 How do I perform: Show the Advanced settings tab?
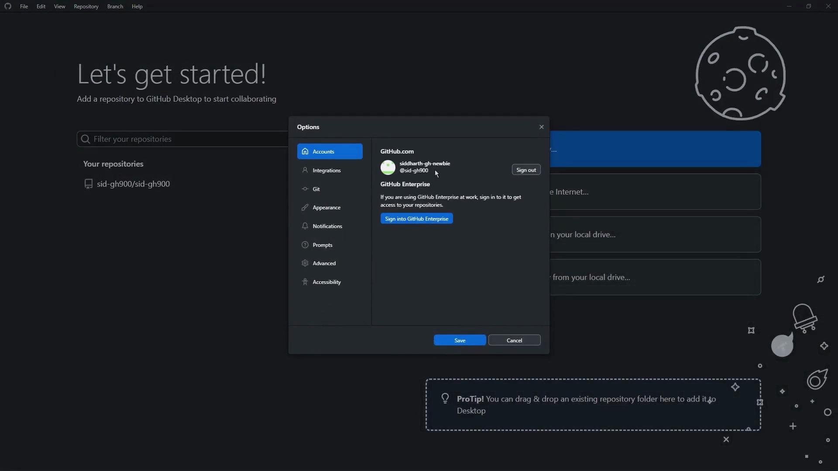coord(330,263)
